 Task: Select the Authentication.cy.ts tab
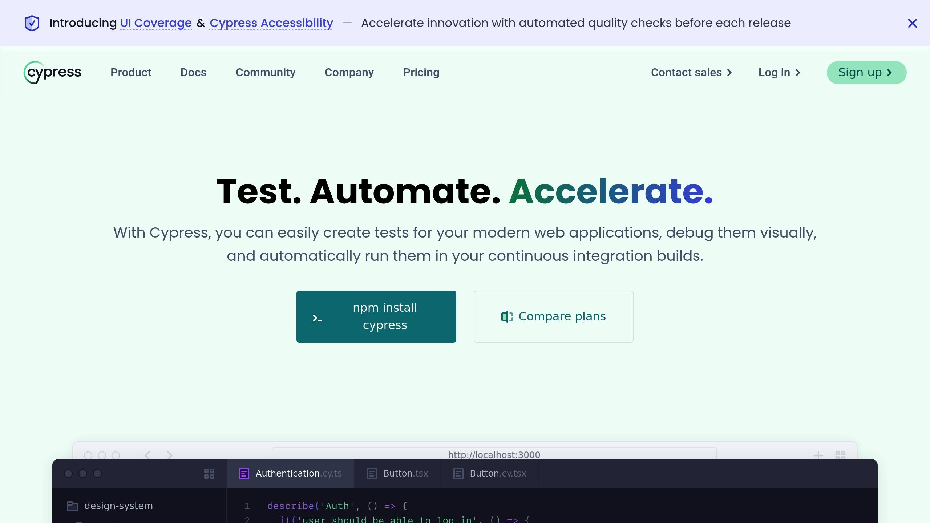290,474
